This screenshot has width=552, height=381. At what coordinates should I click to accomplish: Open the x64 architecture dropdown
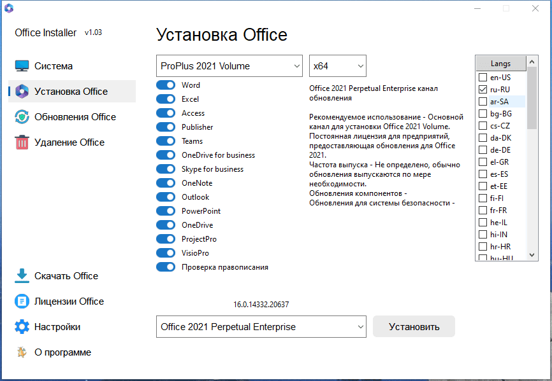338,66
